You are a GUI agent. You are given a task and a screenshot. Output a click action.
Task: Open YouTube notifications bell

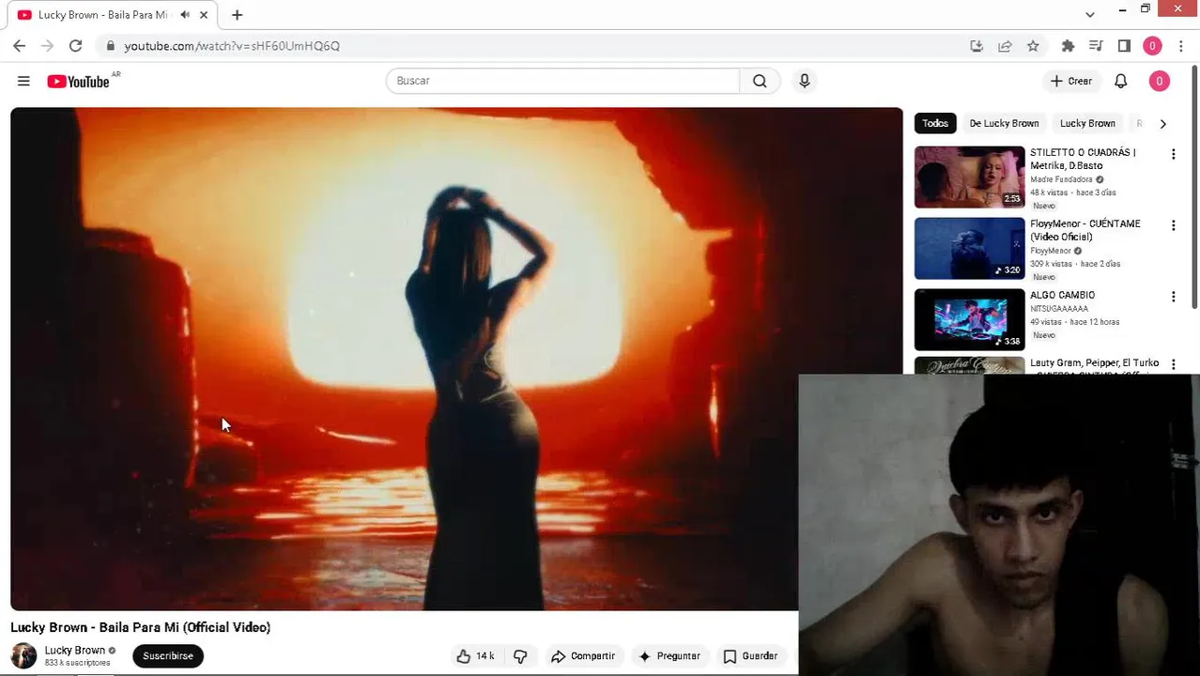point(1120,81)
